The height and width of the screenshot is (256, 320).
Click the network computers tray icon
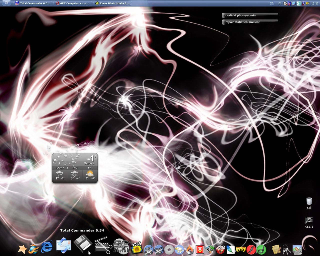(x=294, y=3)
